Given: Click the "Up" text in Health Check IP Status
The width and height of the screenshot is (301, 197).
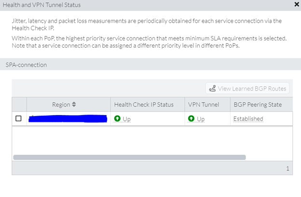Looking at the screenshot, I should (x=127, y=119).
